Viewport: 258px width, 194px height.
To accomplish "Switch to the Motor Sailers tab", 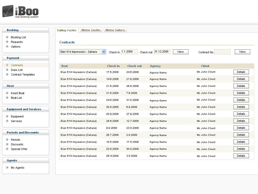I will (115, 30).
